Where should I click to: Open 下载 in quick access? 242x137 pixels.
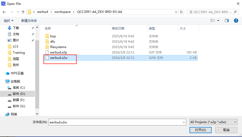click(x=16, y=28)
